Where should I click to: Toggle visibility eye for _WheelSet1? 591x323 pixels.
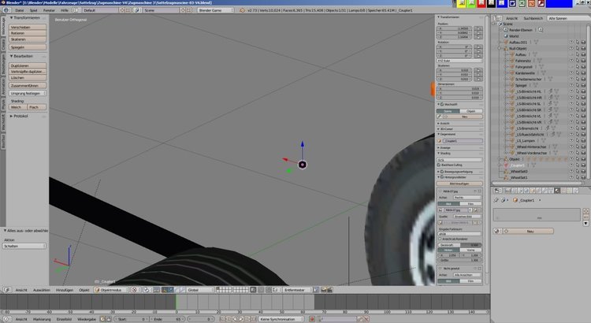pos(571,177)
